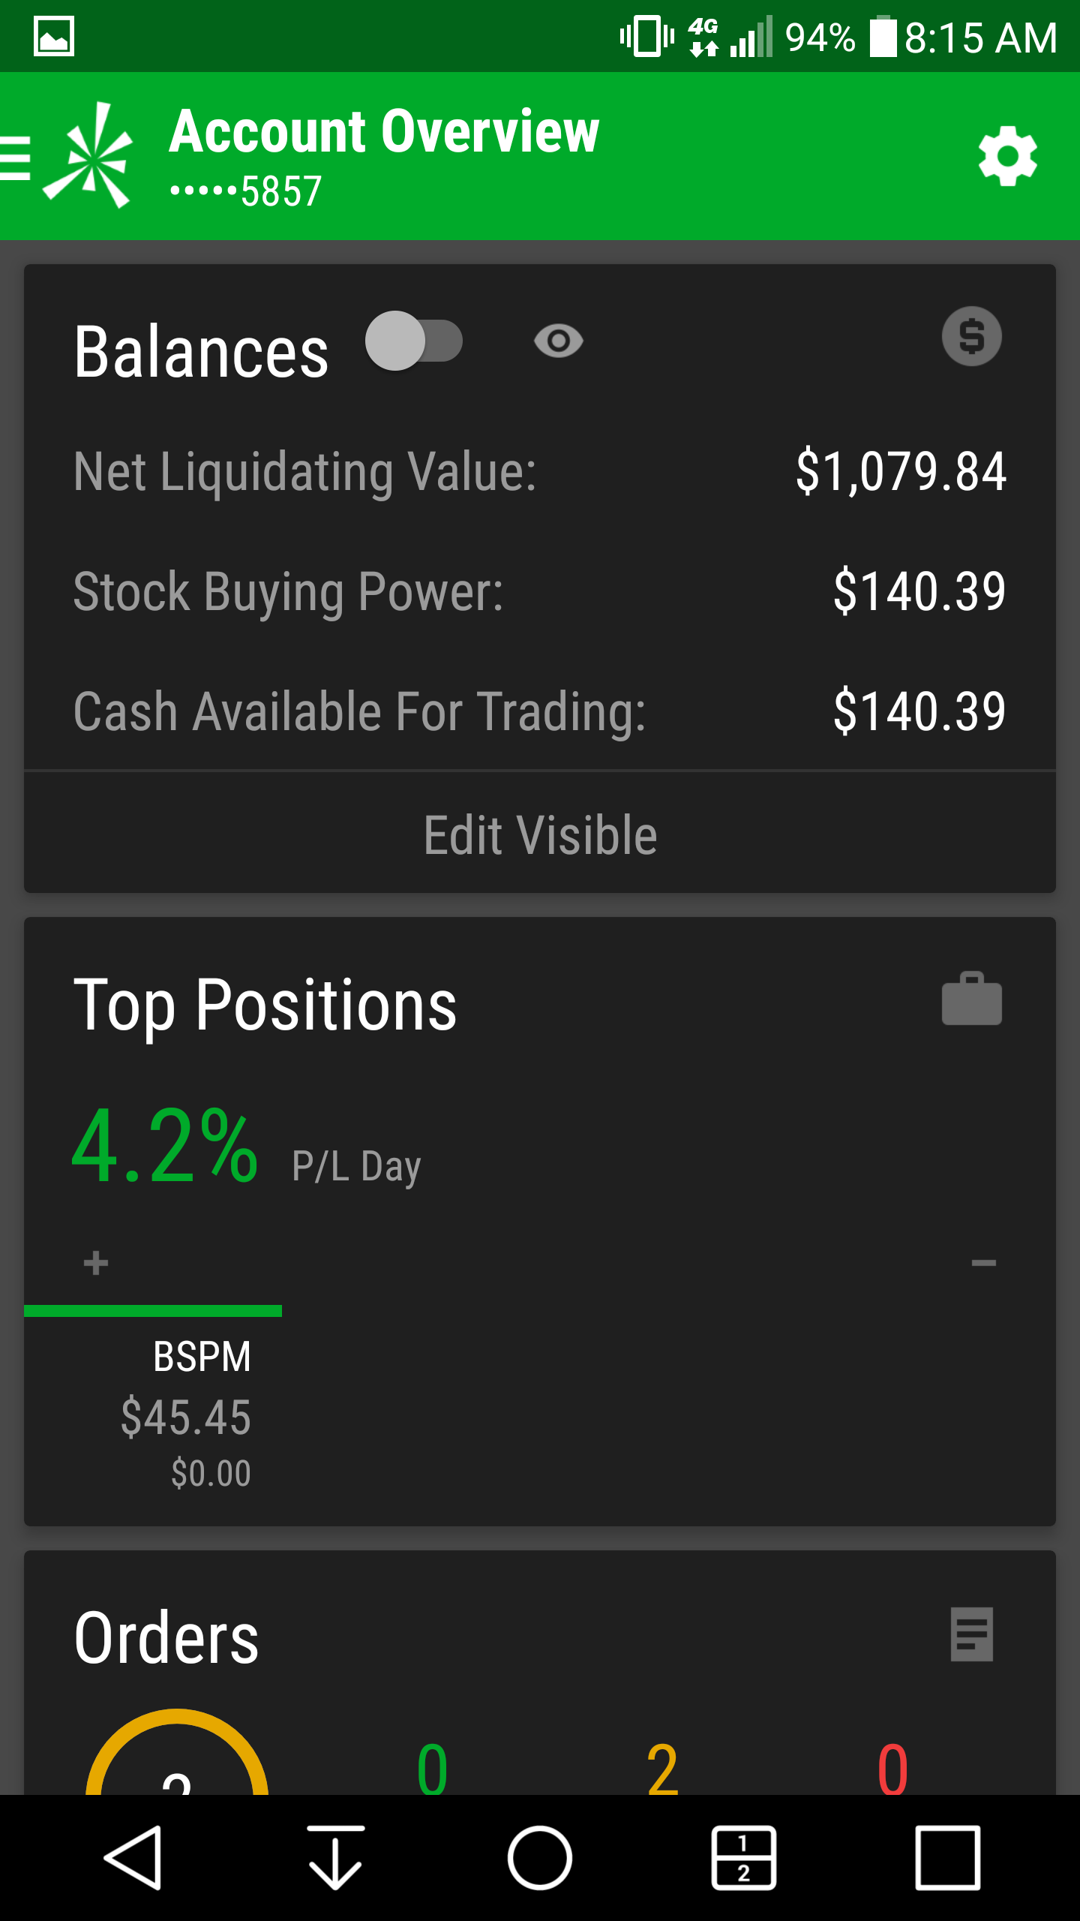The height and width of the screenshot is (1921, 1080).
Task: Expand account selector ending in 5857
Action: (246, 191)
